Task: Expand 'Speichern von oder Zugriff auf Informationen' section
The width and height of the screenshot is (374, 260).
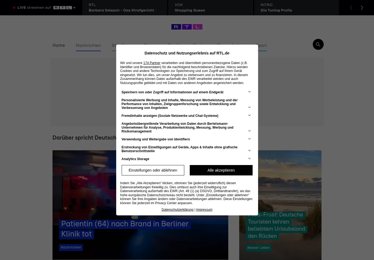Action: click(249, 92)
